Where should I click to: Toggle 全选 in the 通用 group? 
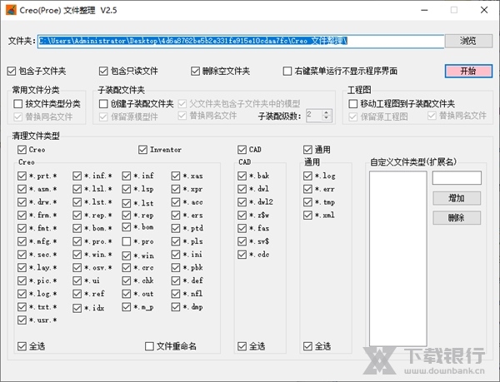pyautogui.click(x=307, y=346)
